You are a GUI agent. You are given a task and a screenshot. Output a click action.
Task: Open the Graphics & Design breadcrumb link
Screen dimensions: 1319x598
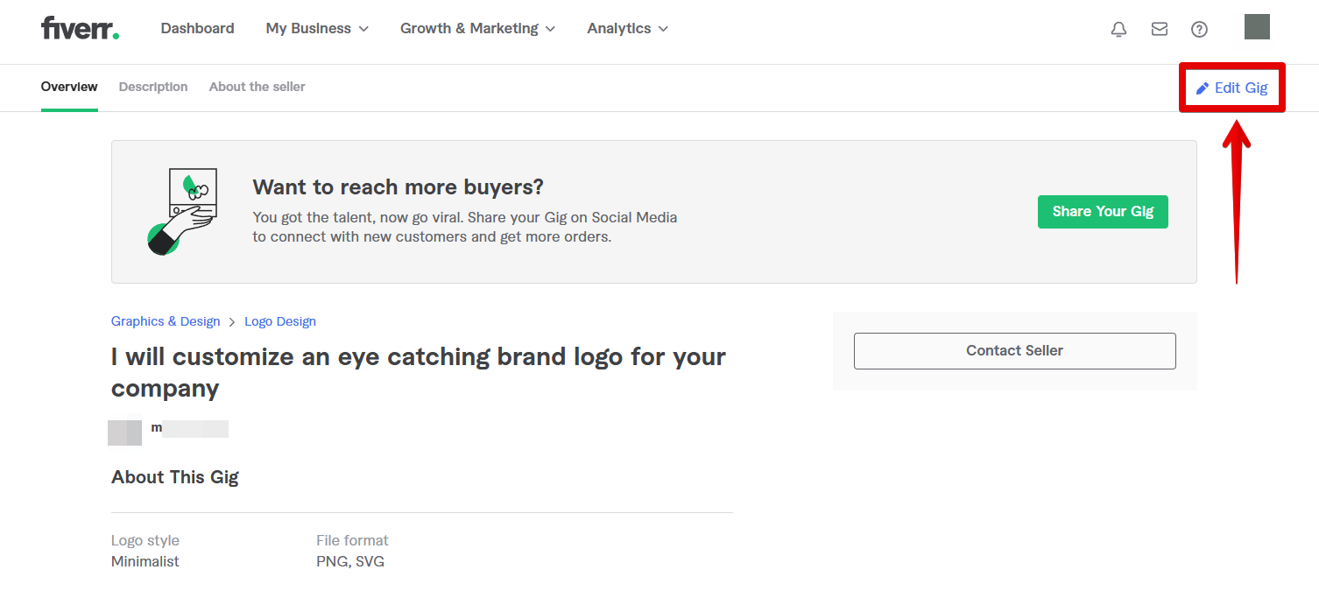point(166,321)
